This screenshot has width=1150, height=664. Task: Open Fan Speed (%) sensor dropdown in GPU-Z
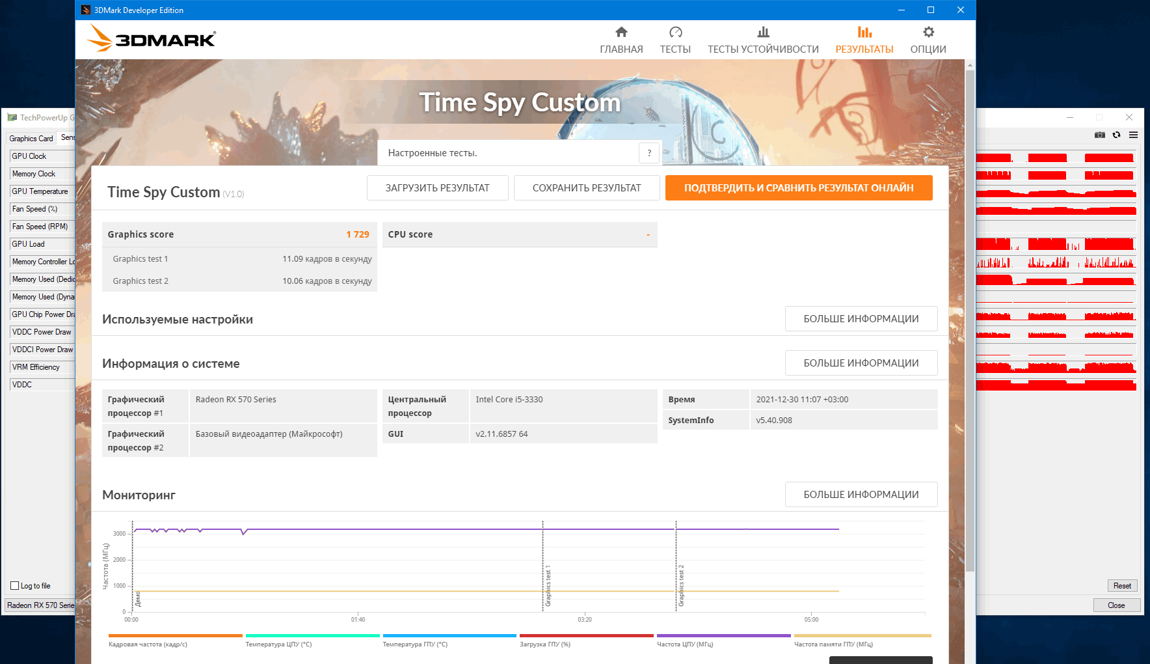(42, 209)
